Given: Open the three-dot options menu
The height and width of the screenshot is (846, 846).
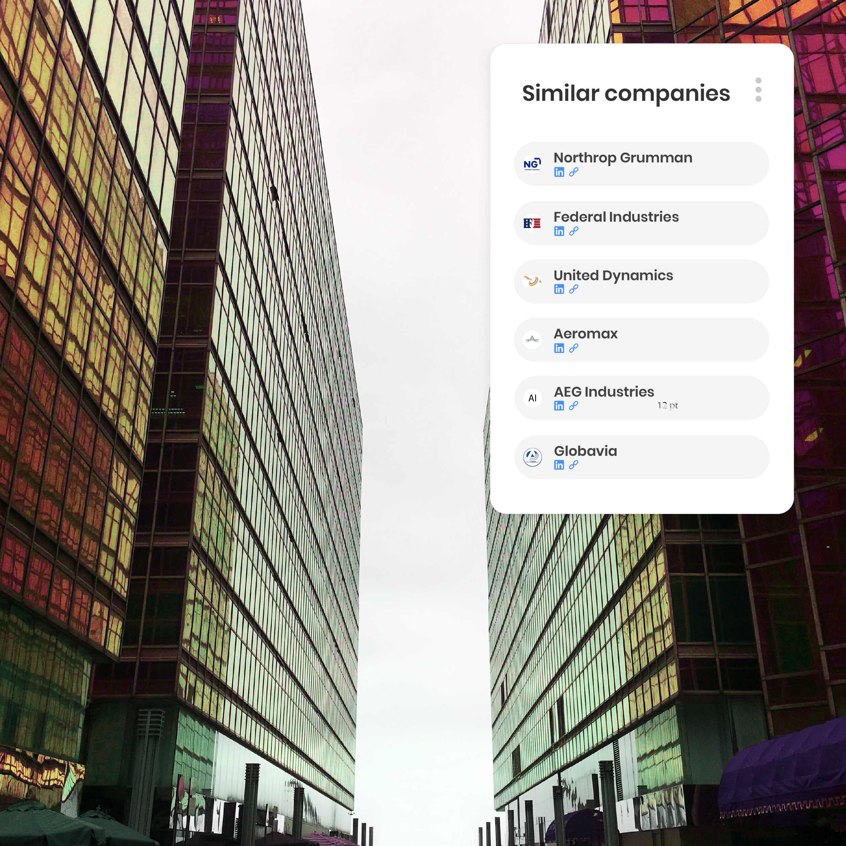Looking at the screenshot, I should [x=758, y=90].
